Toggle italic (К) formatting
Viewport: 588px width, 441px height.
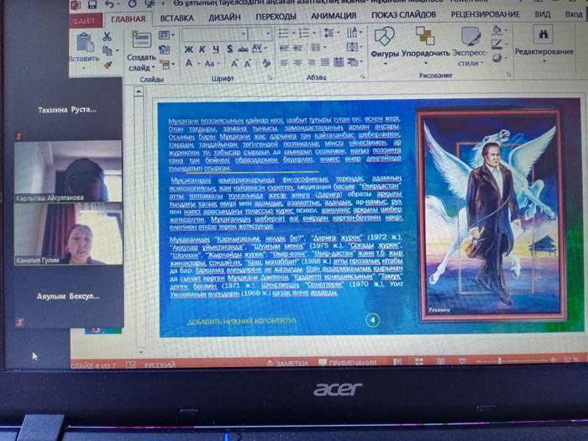point(200,49)
